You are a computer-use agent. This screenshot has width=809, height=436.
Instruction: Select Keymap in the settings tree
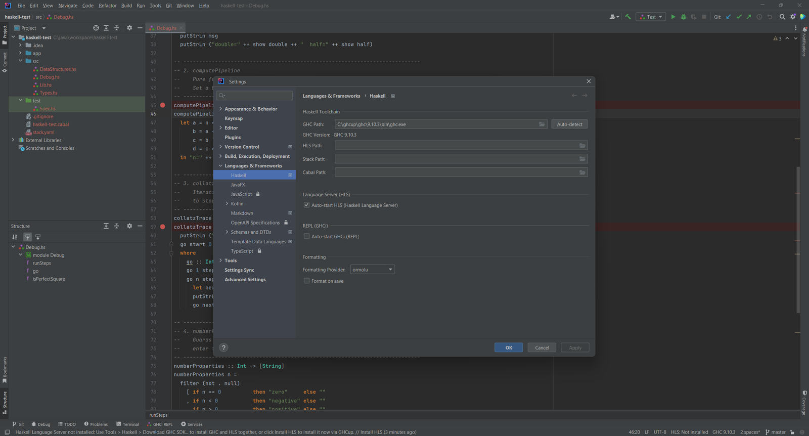(234, 118)
